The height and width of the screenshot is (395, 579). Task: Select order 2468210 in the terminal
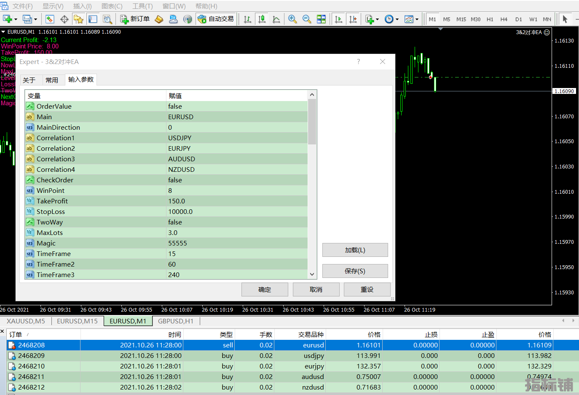(293, 366)
